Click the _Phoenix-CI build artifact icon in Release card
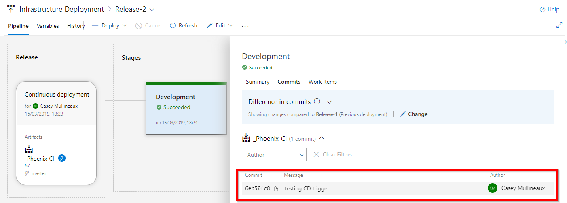Image resolution: width=567 pixels, height=203 pixels. point(29,150)
